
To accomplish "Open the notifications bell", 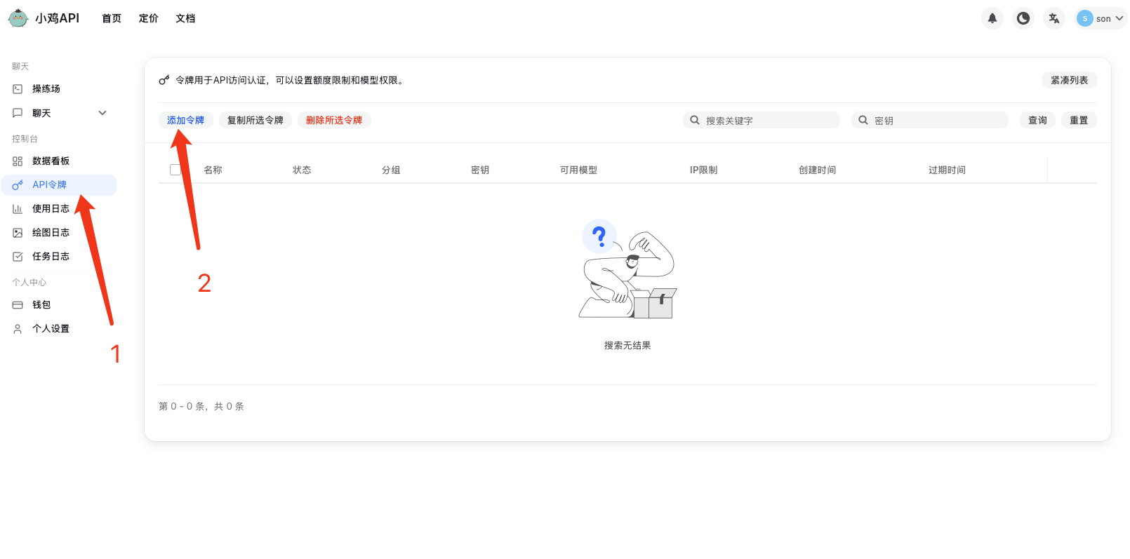I will tap(992, 18).
